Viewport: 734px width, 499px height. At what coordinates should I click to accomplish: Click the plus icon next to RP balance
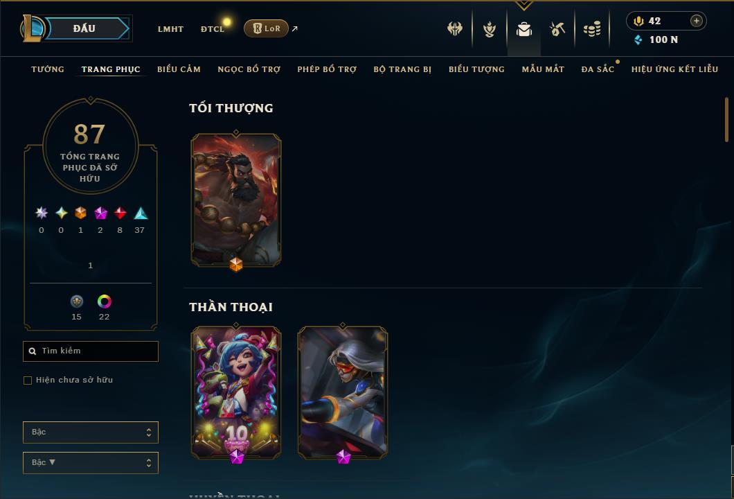[x=697, y=21]
